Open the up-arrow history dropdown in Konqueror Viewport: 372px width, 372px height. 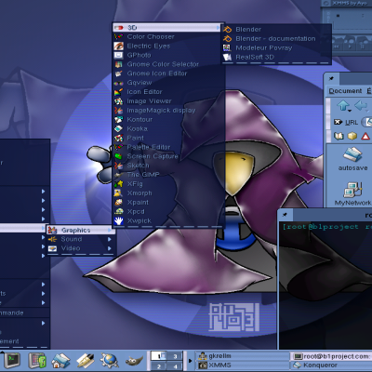(x=350, y=111)
